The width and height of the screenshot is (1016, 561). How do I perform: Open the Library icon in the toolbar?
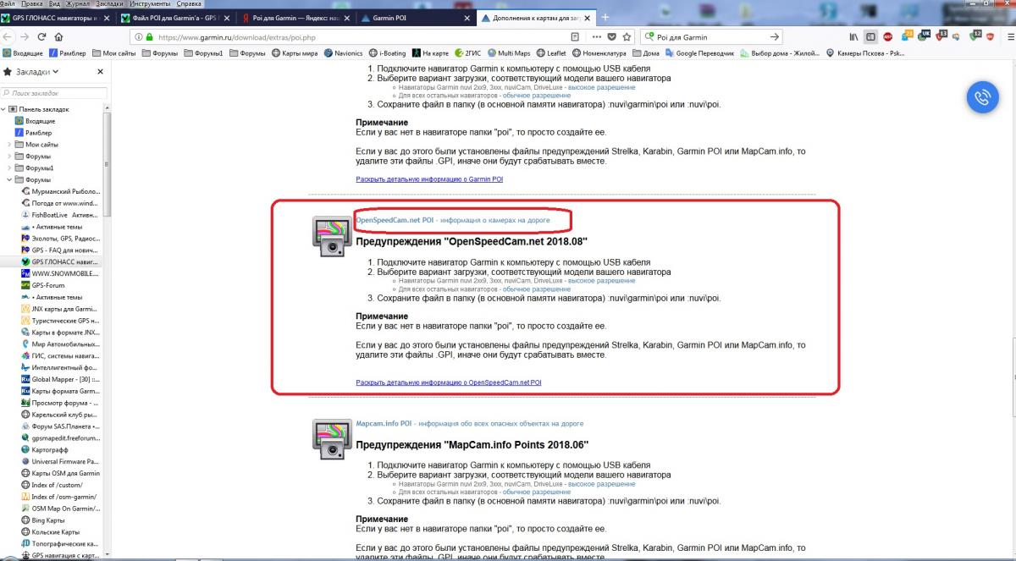[x=853, y=37]
